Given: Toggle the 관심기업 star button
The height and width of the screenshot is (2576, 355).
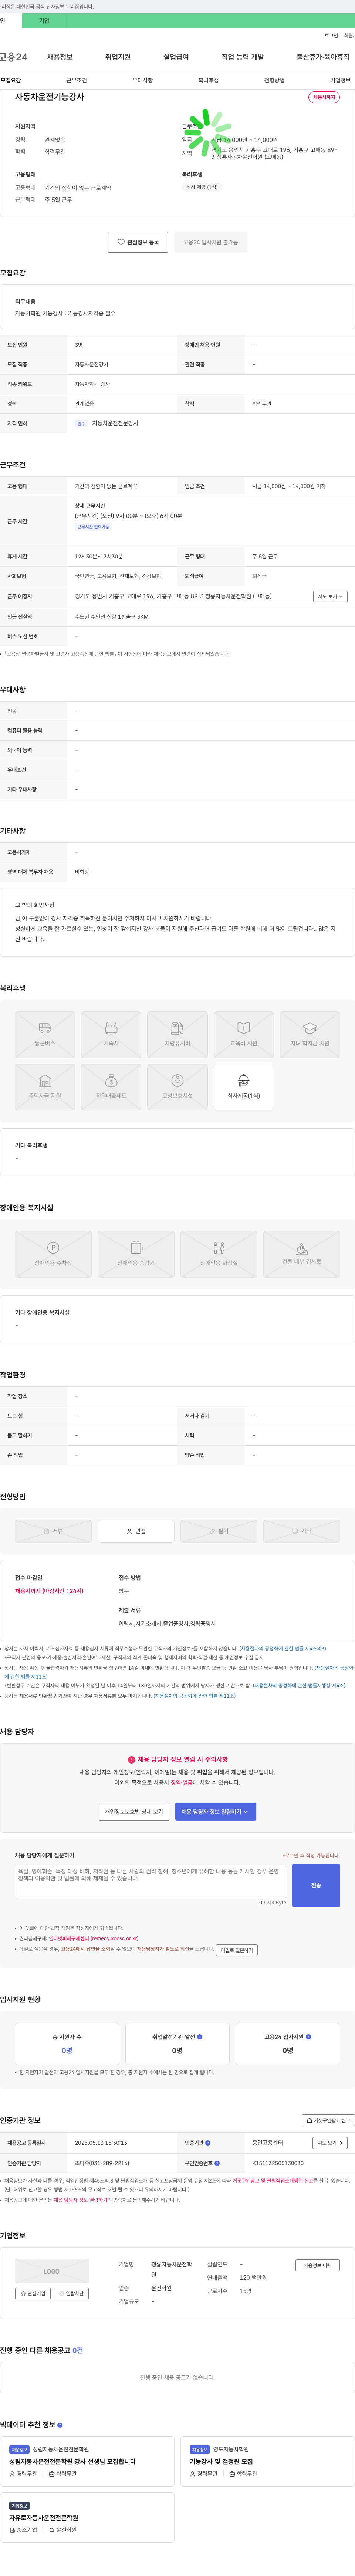Looking at the screenshot, I should (x=33, y=2293).
